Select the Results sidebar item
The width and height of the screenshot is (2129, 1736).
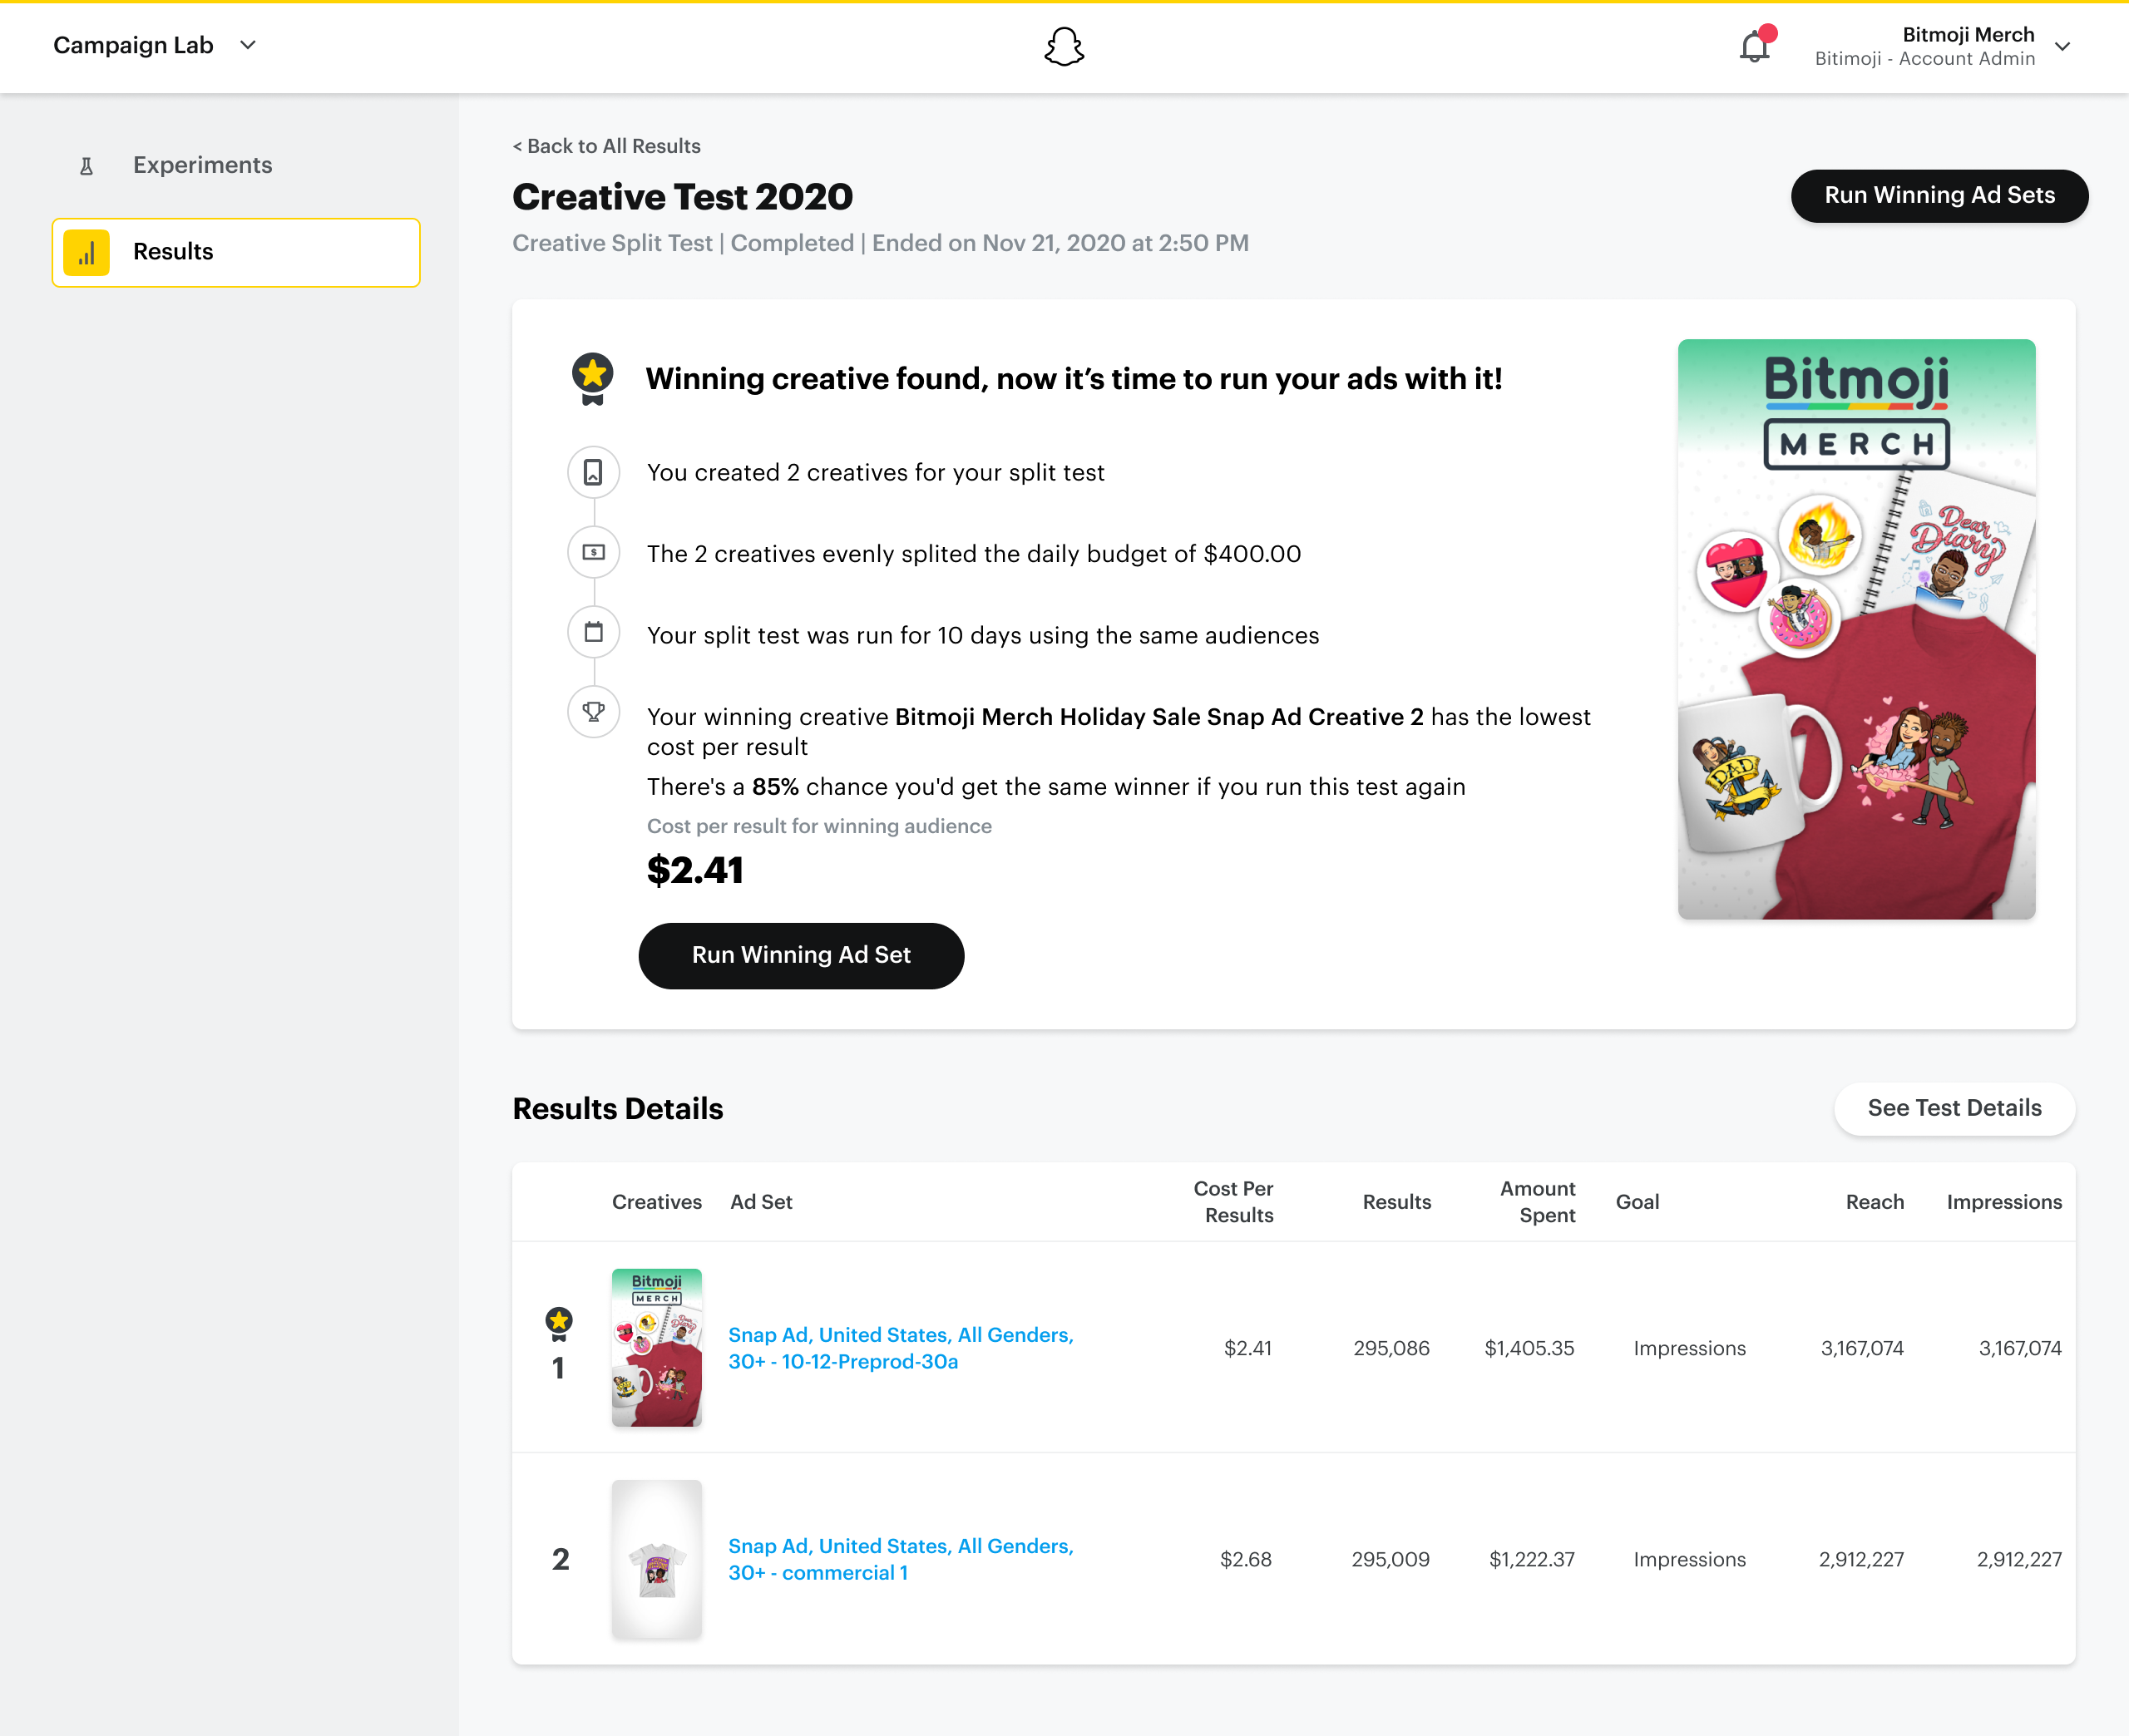click(x=236, y=252)
